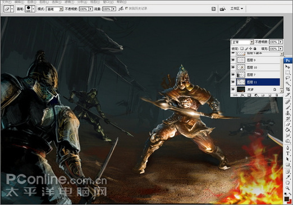This screenshot has width=293, height=205.
Task: Open the layer blend mode dropdown 正常
Action: click(242, 42)
